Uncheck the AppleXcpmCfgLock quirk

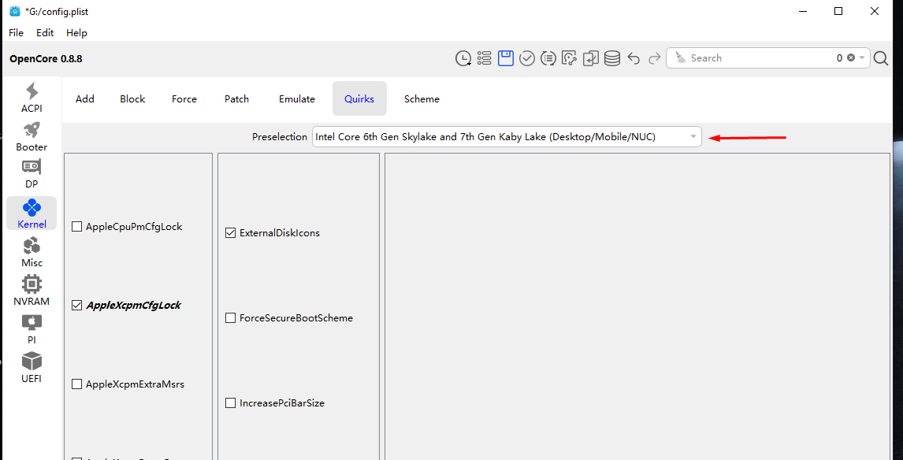[x=76, y=306]
